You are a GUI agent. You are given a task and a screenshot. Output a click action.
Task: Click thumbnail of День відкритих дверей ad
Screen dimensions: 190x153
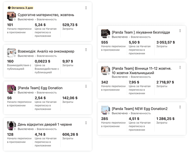point(11,126)
